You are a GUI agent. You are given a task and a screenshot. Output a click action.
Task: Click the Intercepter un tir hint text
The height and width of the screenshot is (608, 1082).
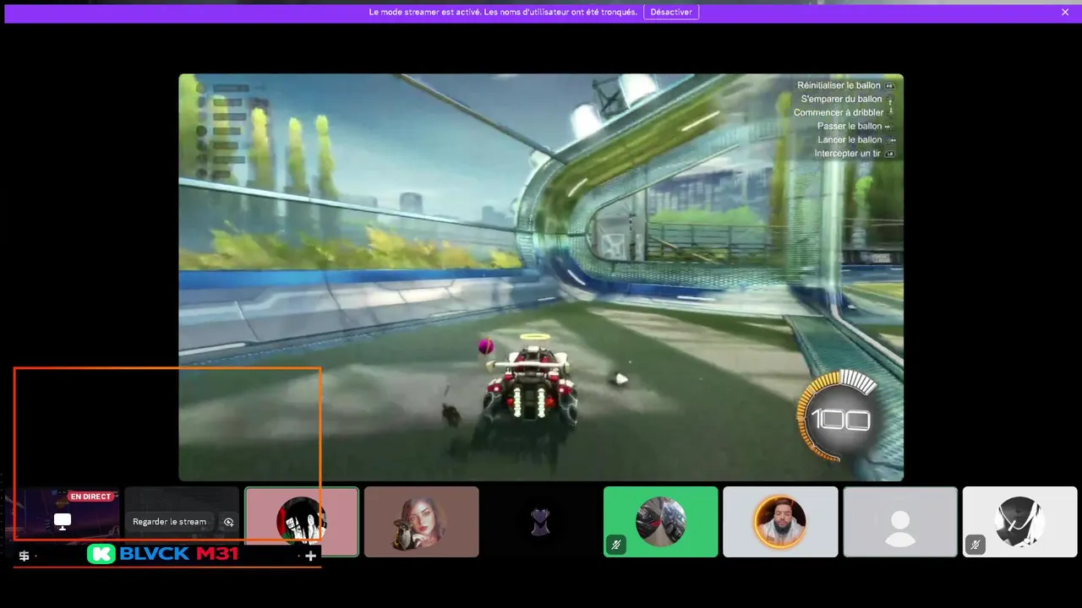[x=847, y=153]
